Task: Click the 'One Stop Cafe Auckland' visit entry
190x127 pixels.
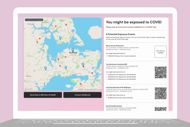Action: [x=120, y=98]
